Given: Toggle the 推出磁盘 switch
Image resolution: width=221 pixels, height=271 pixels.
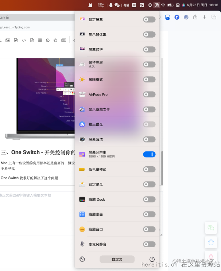Looking at the screenshot, I should coord(149,124).
